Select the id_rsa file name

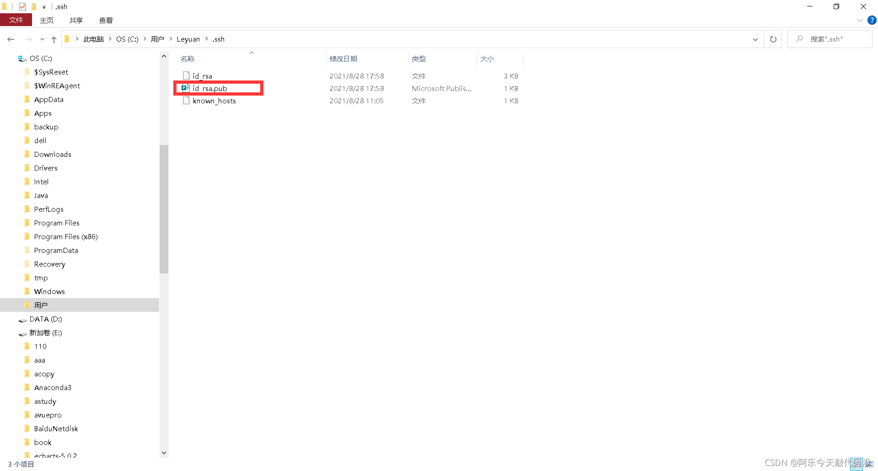tap(202, 76)
